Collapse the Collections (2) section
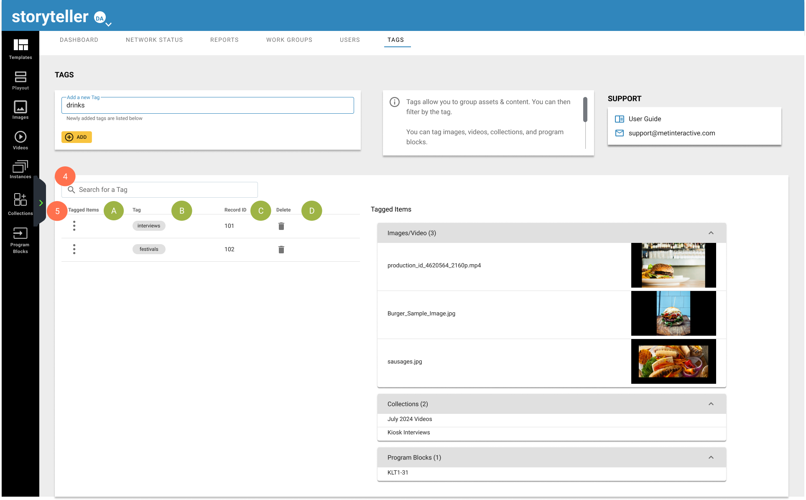This screenshot has width=806, height=500. (711, 404)
